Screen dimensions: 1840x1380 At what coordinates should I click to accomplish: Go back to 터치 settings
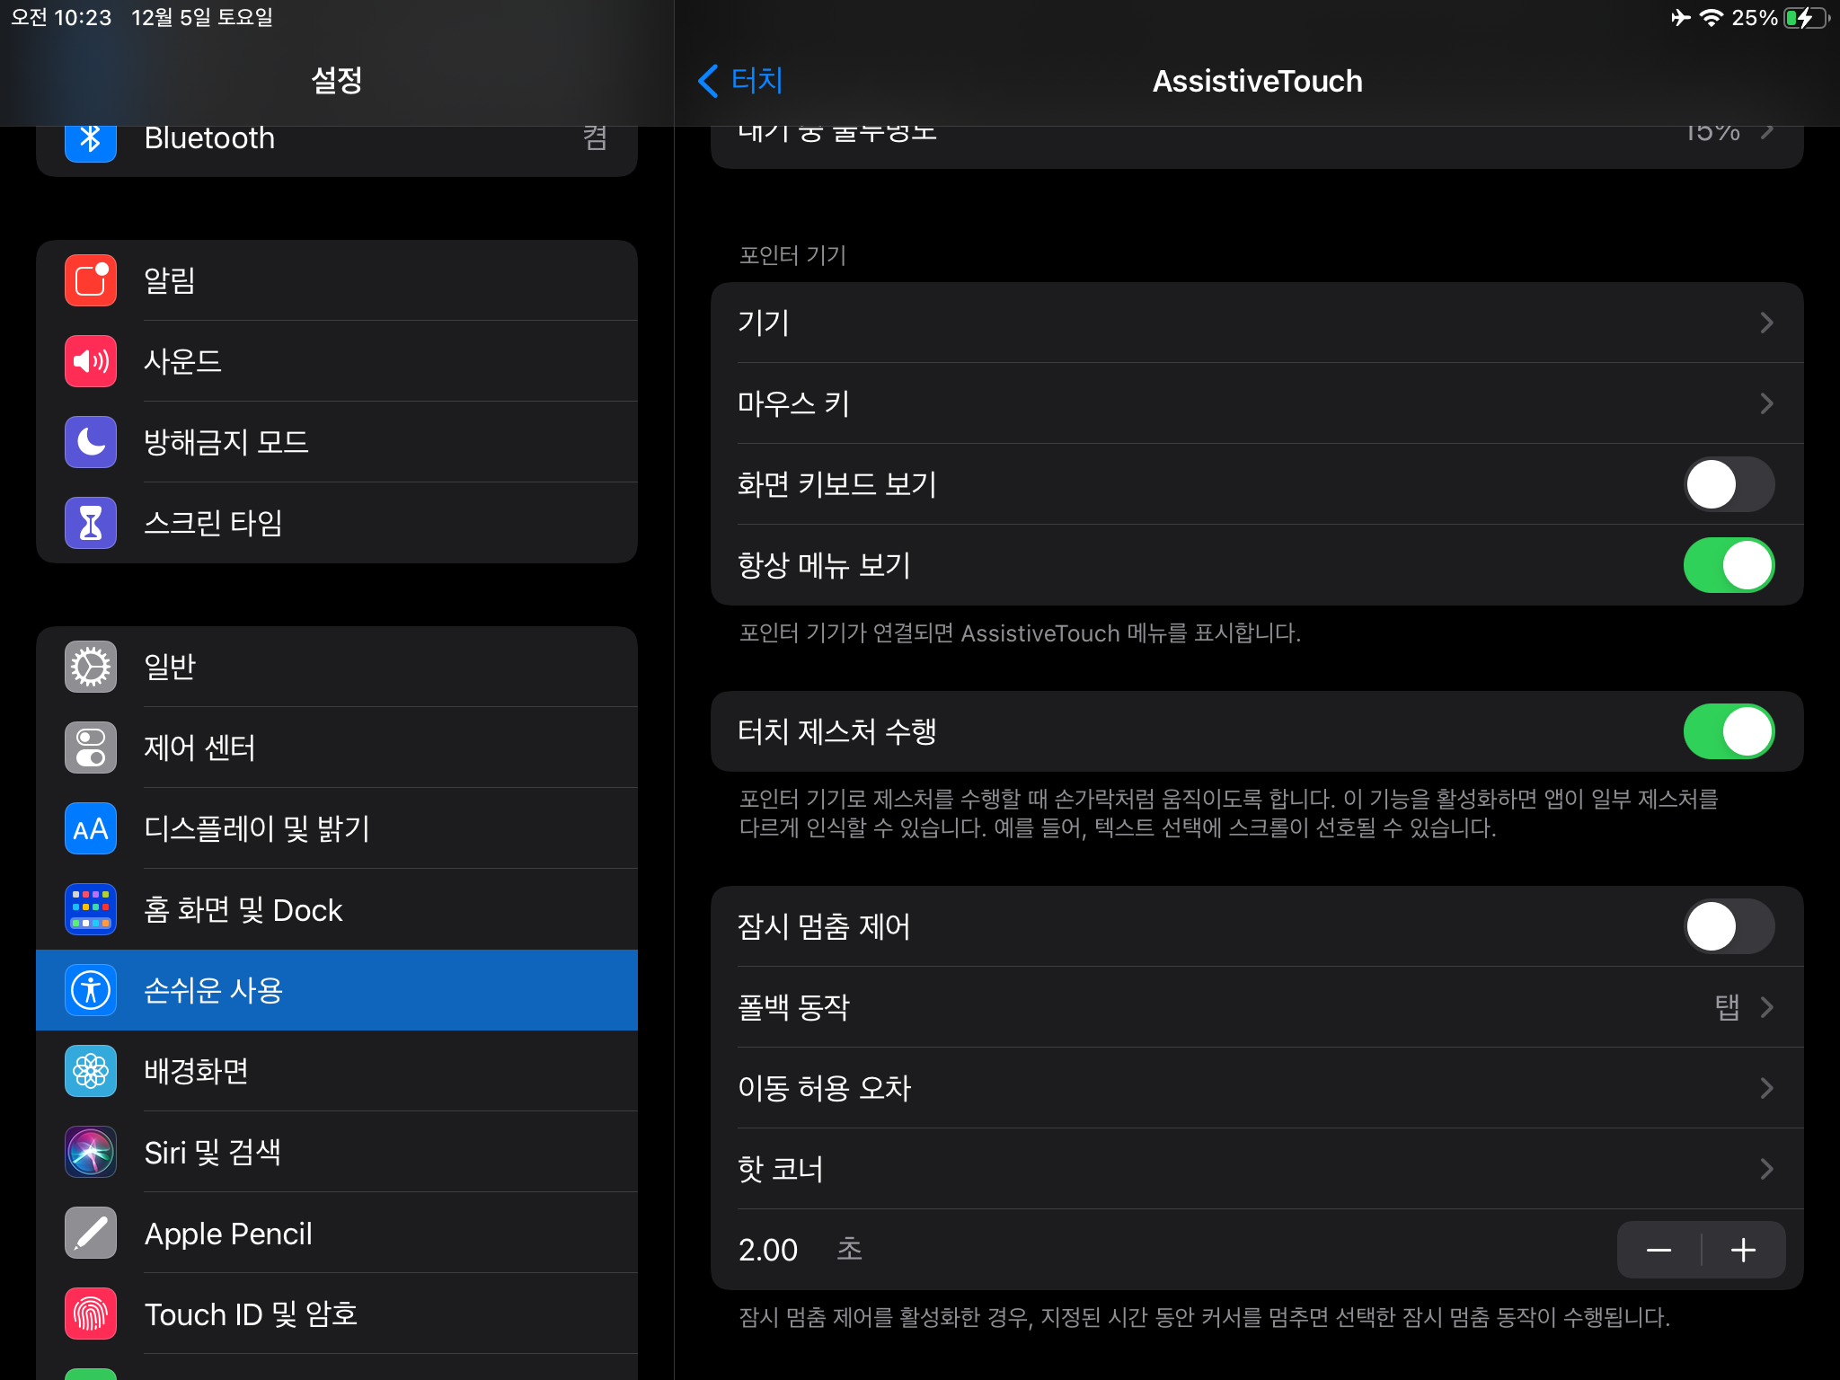(741, 81)
